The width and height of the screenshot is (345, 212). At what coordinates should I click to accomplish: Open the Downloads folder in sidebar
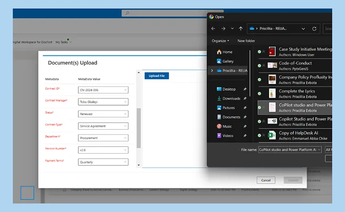[229, 98]
